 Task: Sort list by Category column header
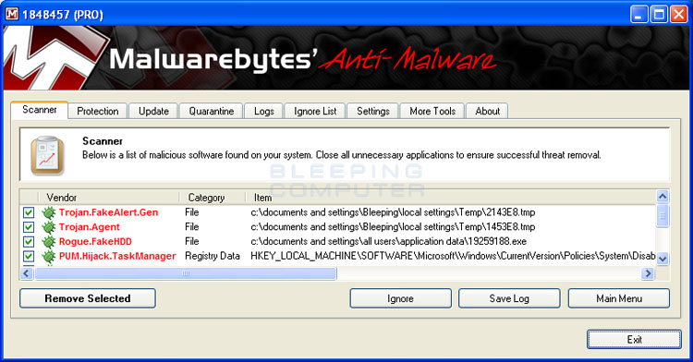click(213, 198)
